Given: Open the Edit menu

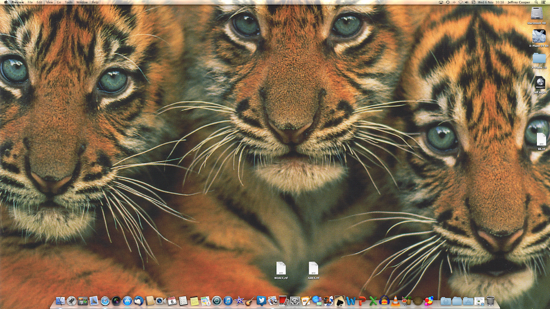Looking at the screenshot, I should click(40, 2).
